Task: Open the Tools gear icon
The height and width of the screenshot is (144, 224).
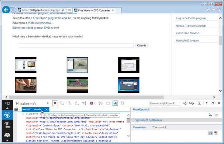Action: click(219, 10)
